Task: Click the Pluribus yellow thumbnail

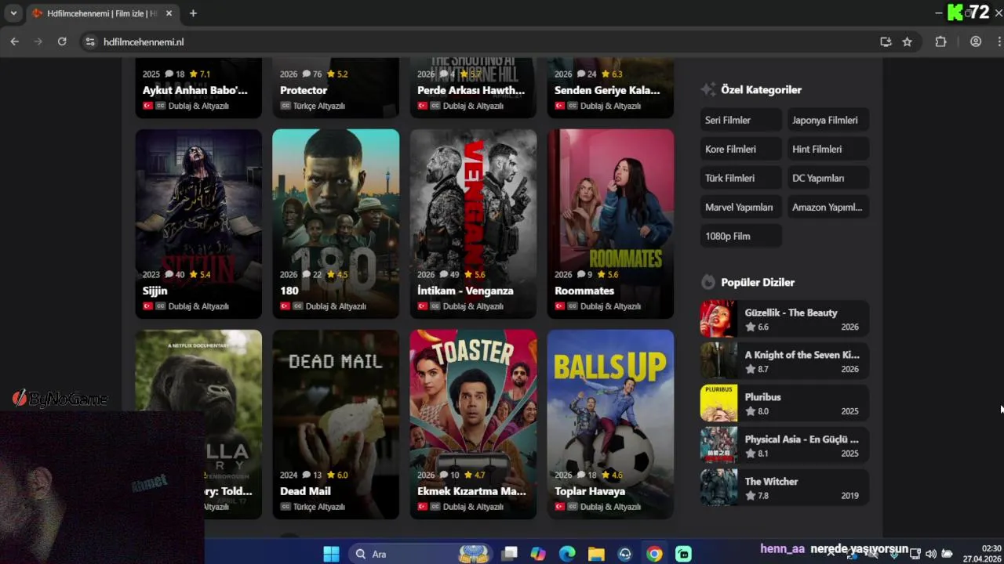Action: tap(718, 403)
